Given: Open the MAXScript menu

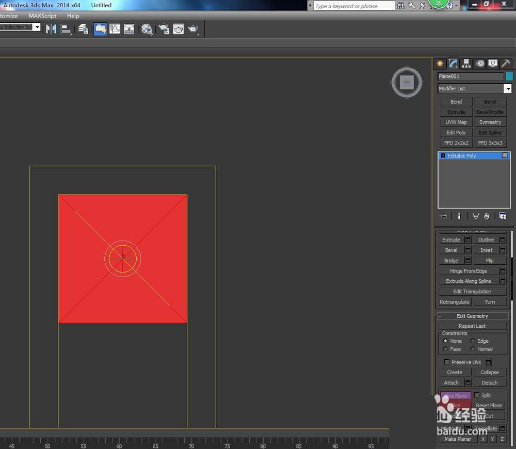Looking at the screenshot, I should (42, 15).
